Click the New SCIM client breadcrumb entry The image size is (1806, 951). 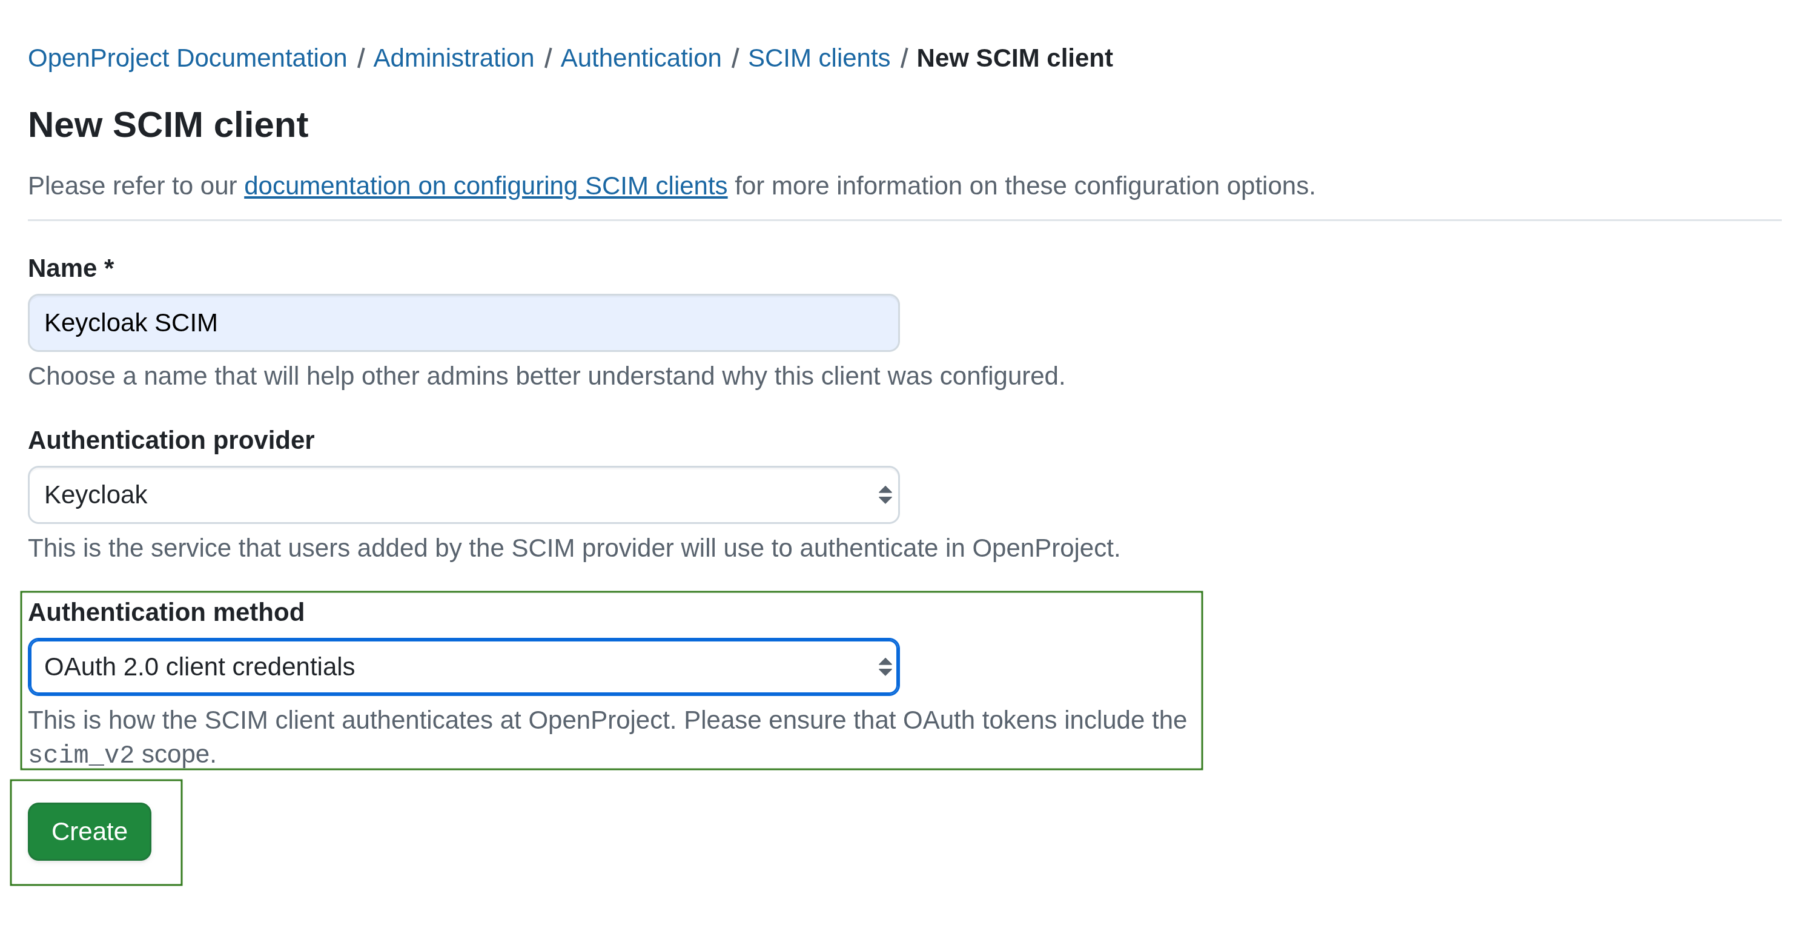(x=1014, y=58)
